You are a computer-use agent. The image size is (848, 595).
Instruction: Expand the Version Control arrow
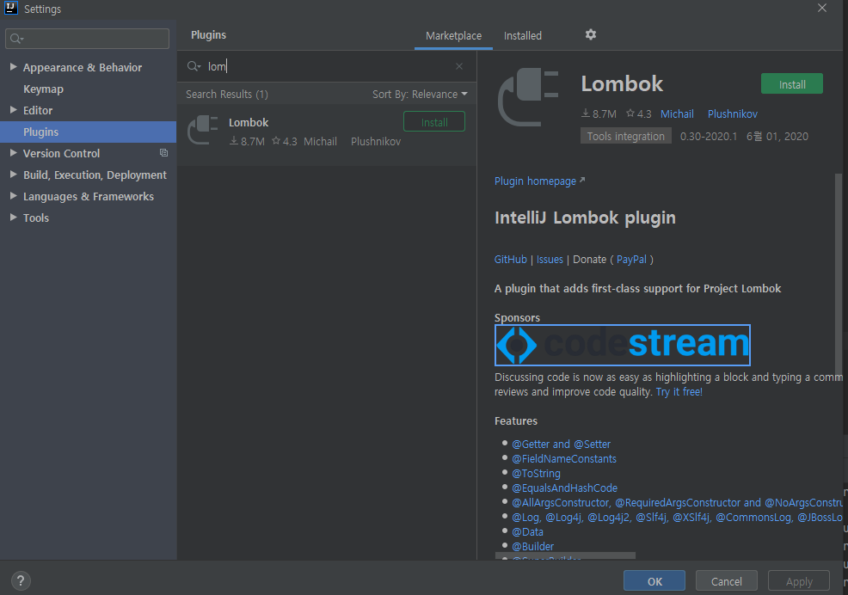(14, 153)
